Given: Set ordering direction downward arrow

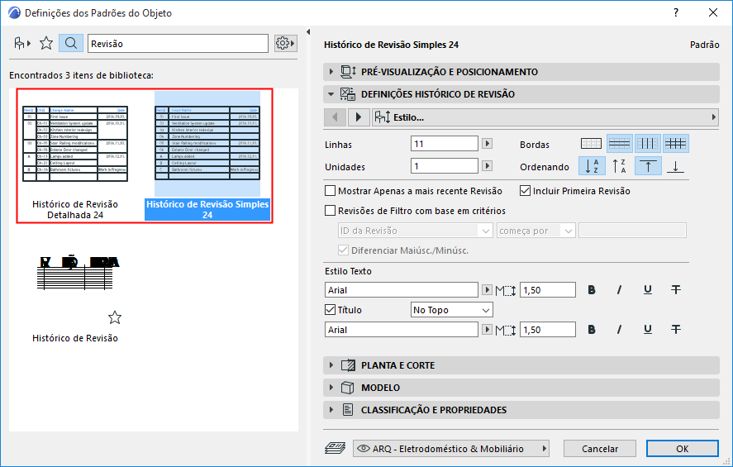Looking at the screenshot, I should 675,166.
